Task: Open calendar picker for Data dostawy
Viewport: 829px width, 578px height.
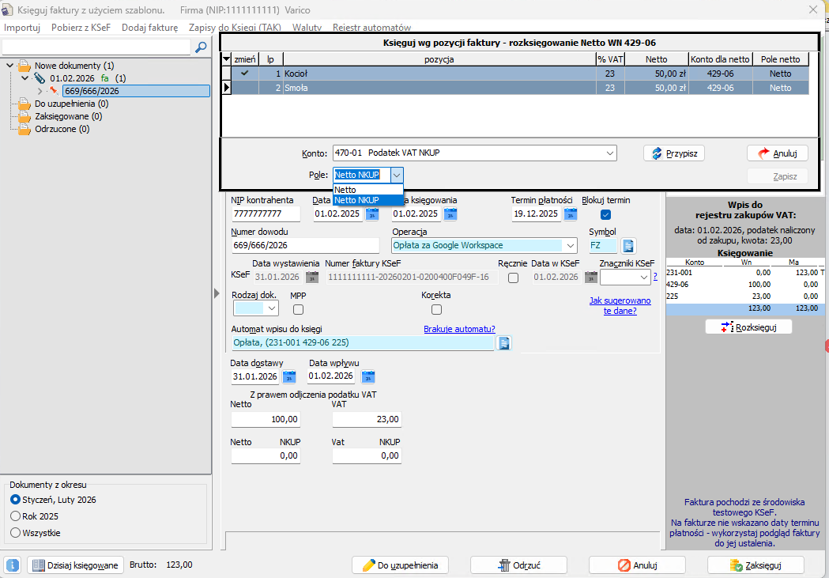Action: [x=289, y=376]
